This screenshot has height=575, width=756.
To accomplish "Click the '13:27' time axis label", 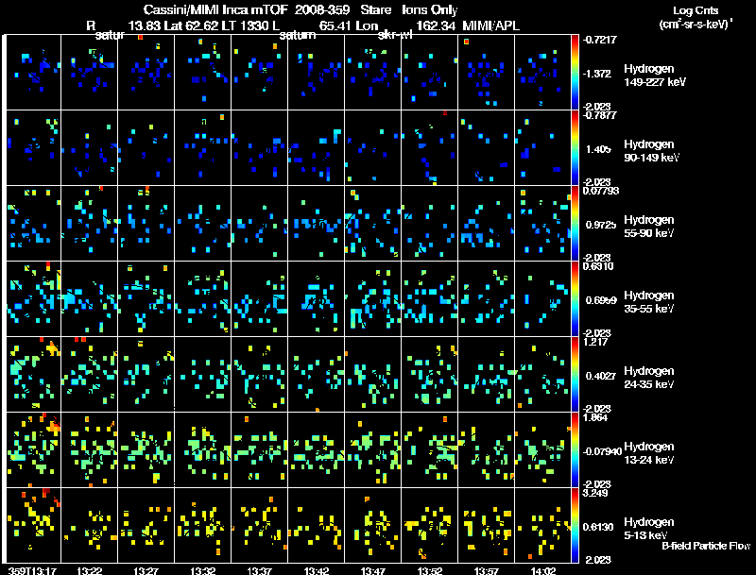I will (146, 570).
